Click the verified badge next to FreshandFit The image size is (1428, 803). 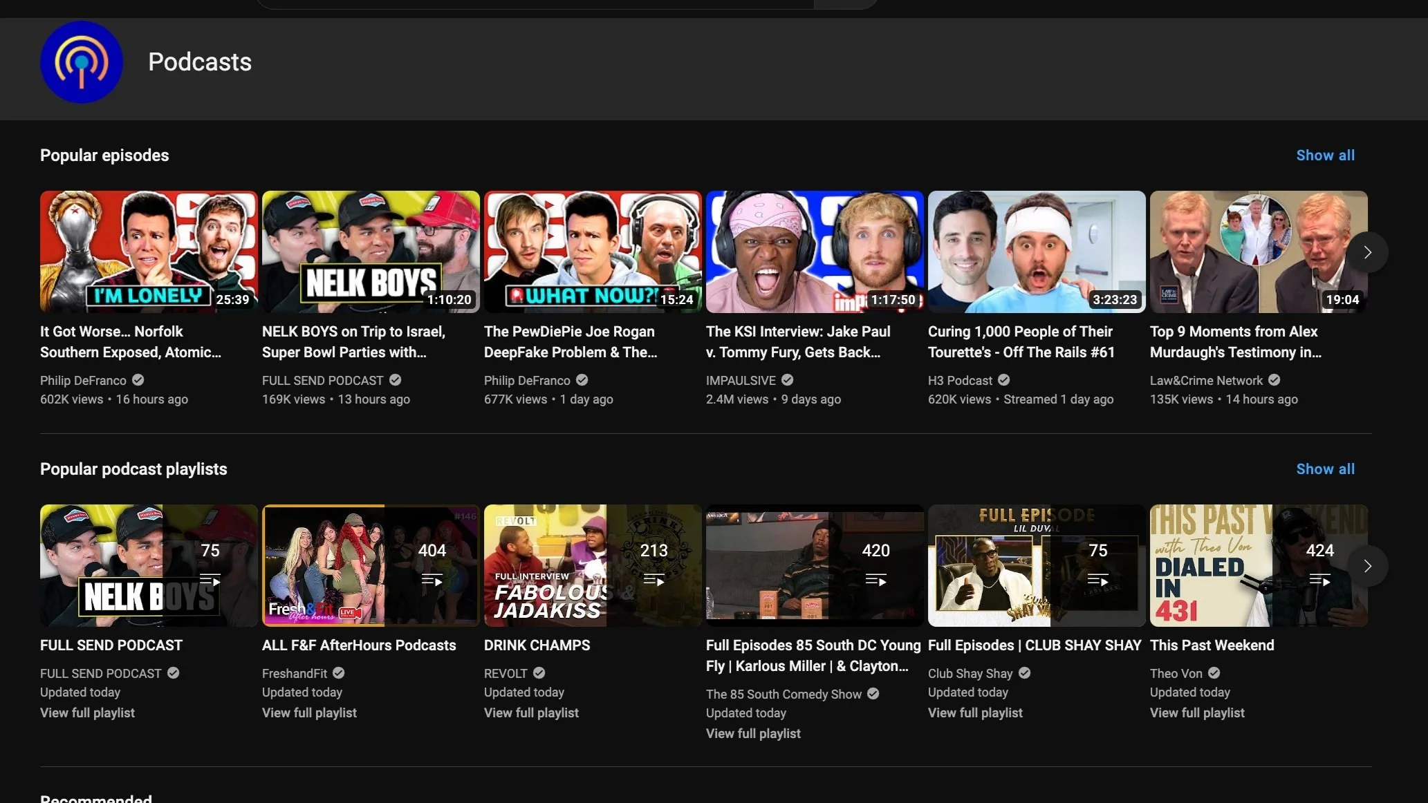coord(339,673)
